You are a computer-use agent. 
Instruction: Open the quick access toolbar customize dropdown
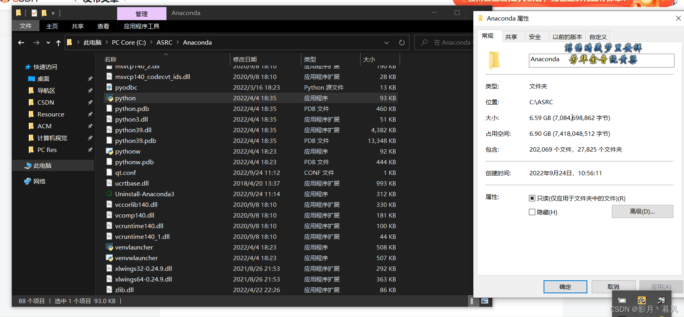53,13
